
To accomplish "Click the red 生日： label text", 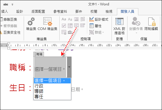I will tap(20, 88).
